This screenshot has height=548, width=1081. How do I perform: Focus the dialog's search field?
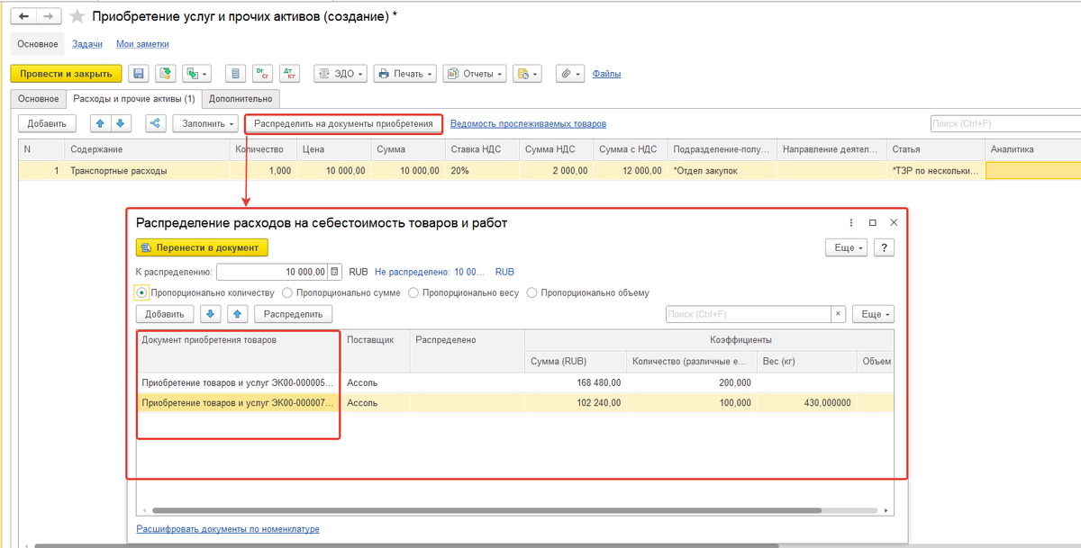pos(748,314)
